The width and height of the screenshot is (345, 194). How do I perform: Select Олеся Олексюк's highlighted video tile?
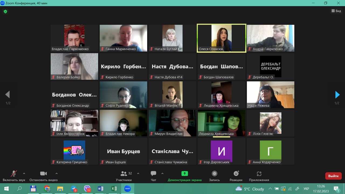221,38
